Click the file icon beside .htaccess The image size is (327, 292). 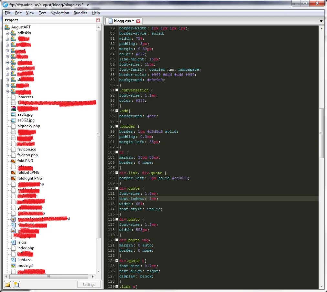(13, 97)
